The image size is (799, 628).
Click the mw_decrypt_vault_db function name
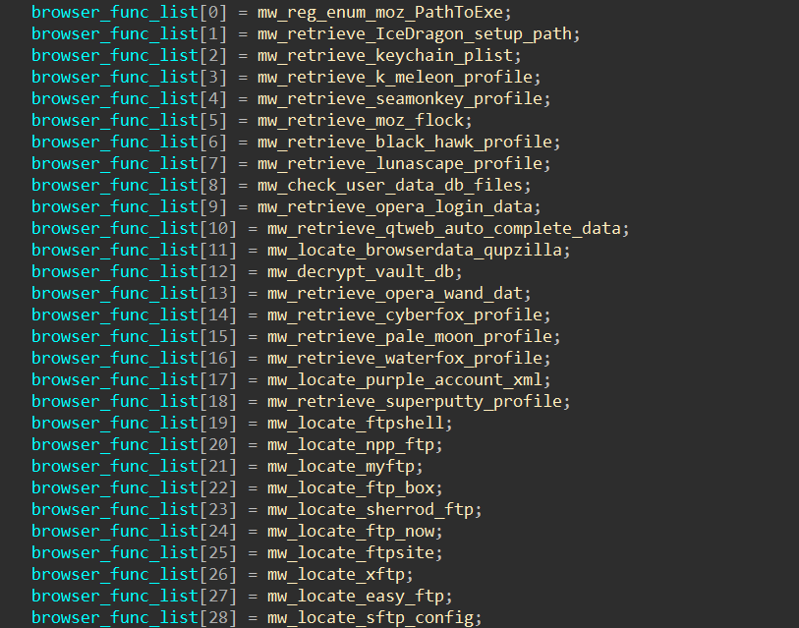pyautogui.click(x=365, y=271)
